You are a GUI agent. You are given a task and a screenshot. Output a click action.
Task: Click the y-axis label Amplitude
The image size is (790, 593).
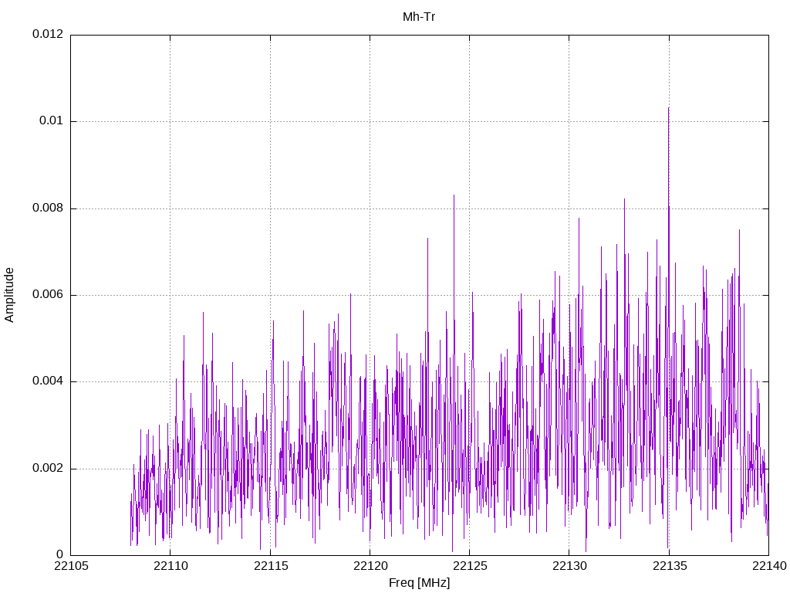tap(9, 295)
